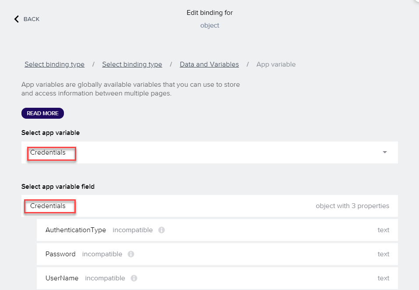Expand the Select app variable dropdown arrow
419x290 pixels.
point(384,152)
